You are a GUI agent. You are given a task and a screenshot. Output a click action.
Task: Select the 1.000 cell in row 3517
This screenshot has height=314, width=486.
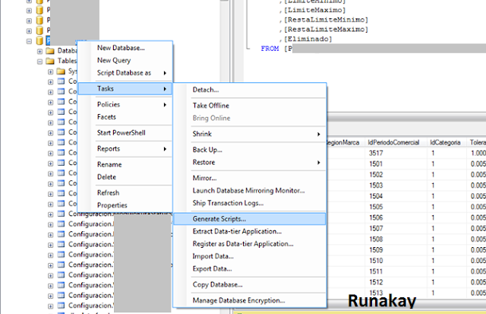click(478, 153)
